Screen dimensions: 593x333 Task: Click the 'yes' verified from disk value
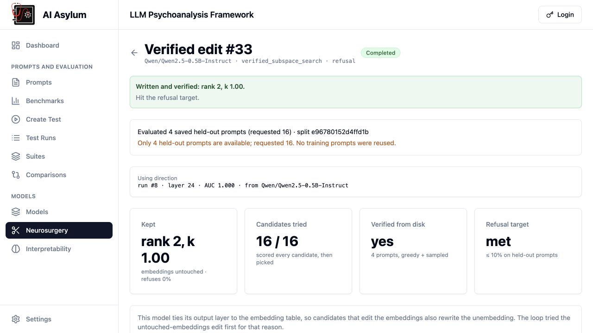click(x=382, y=241)
